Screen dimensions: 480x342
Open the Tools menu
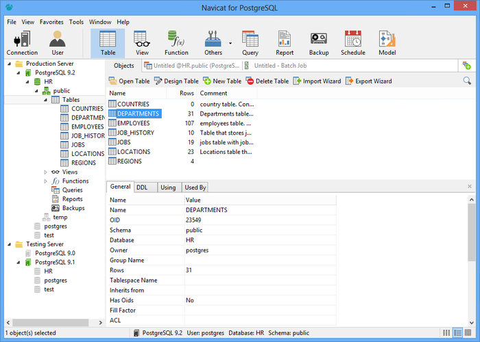pyautogui.click(x=76, y=22)
